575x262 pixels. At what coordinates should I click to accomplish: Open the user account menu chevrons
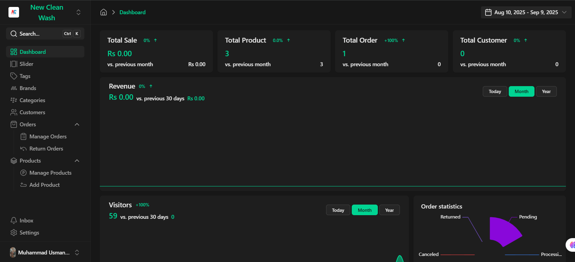click(x=77, y=252)
